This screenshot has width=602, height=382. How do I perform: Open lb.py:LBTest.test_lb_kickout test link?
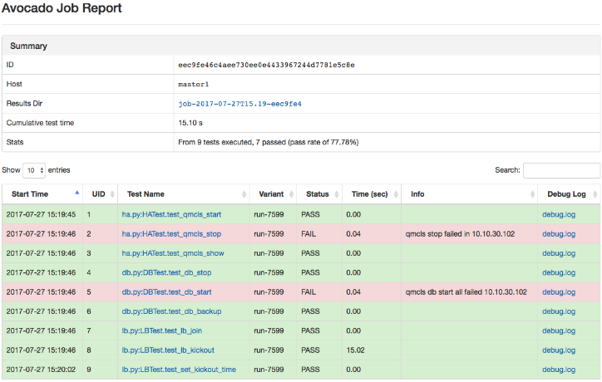167,350
